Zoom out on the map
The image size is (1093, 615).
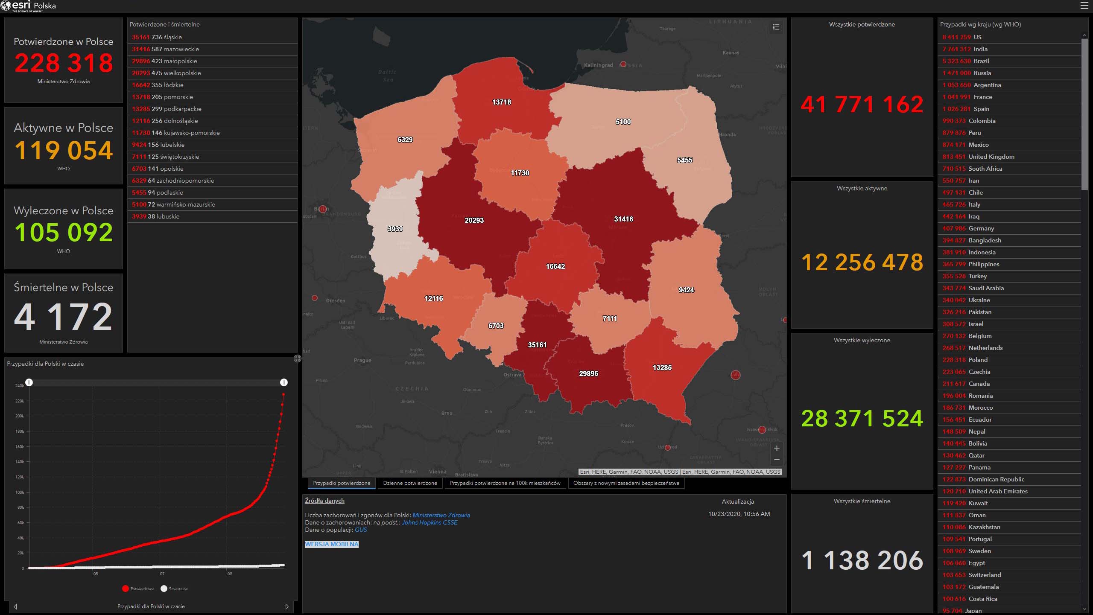tap(777, 460)
